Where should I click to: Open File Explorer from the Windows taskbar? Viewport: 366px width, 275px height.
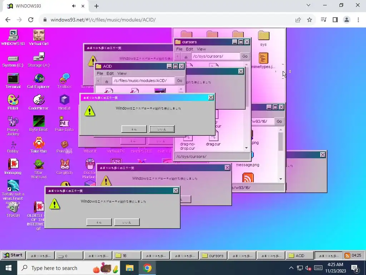coord(129,268)
